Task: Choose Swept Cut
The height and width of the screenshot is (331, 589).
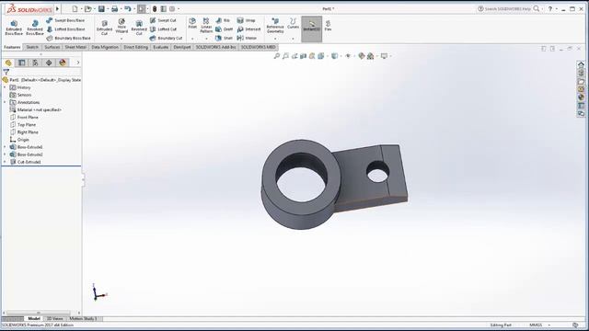Action: pos(163,20)
